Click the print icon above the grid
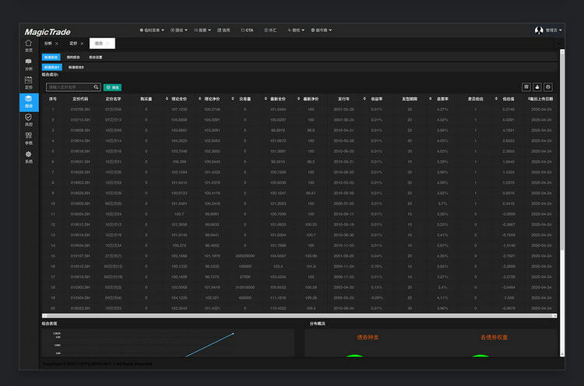This screenshot has width=584, height=386. 537,87
